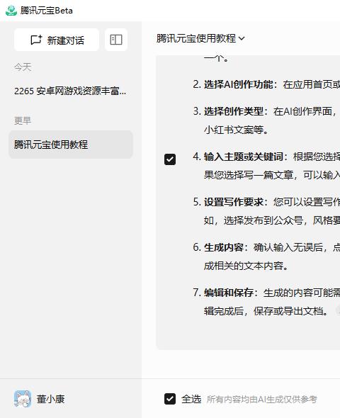Click the 所有内容均由AI生成仅供参考 disclaimer
Viewport: 340px width, 418px height.
click(262, 400)
